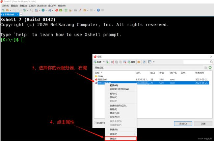Click the padlock lock-screen icon
Screen dimensions: 214x141
[70, 10]
